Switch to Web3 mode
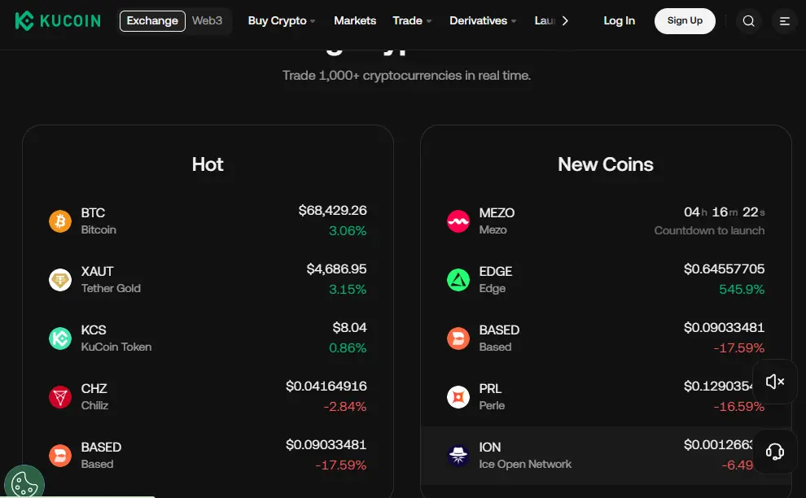Screen dimensions: 806x498 (x=207, y=21)
